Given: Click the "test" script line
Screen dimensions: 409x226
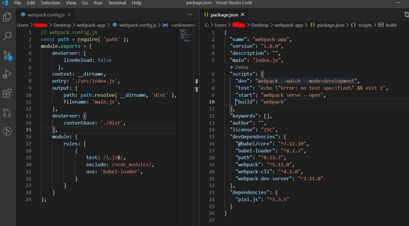Looking at the screenshot, I should click(312, 88).
